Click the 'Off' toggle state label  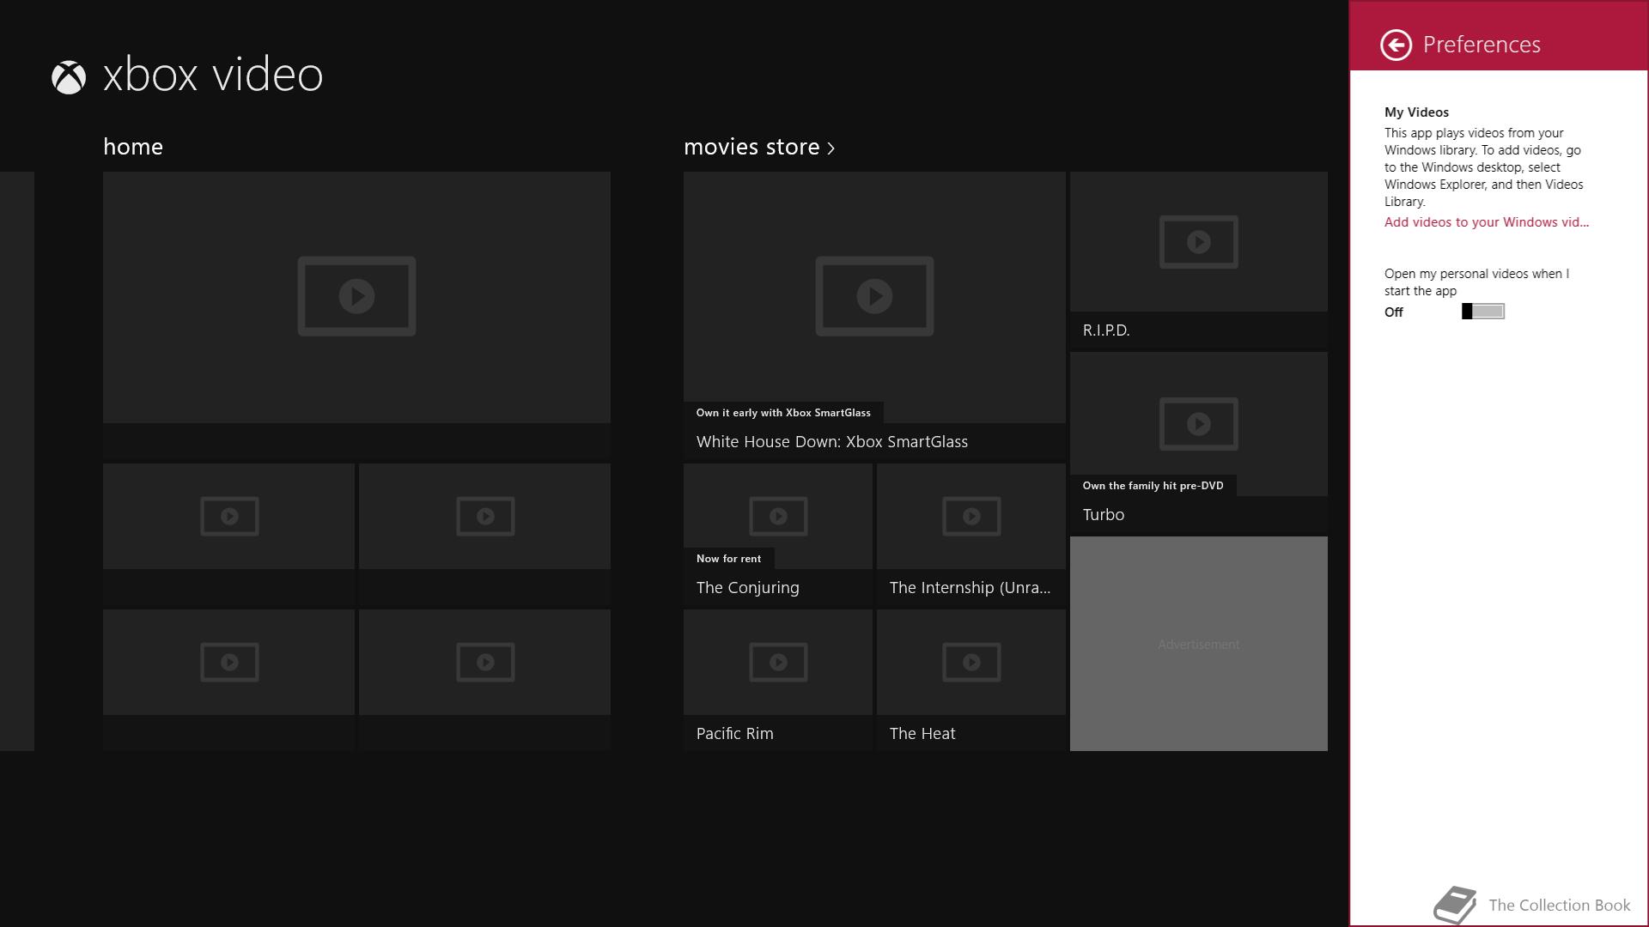pos(1393,312)
